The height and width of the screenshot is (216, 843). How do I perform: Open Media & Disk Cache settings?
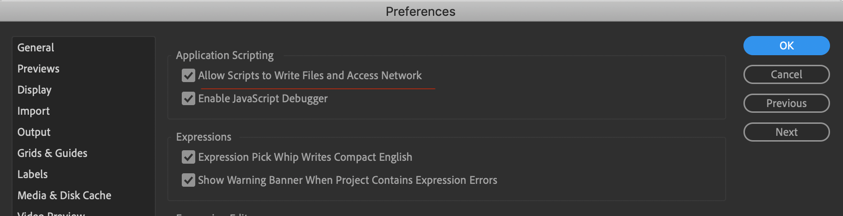pos(64,195)
